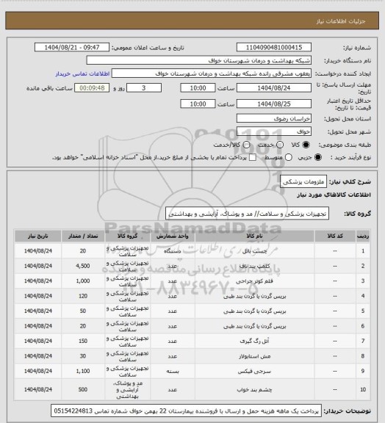The height and width of the screenshot is (423, 385).
Task: Click the ردیف column header
Action: click(x=363, y=236)
